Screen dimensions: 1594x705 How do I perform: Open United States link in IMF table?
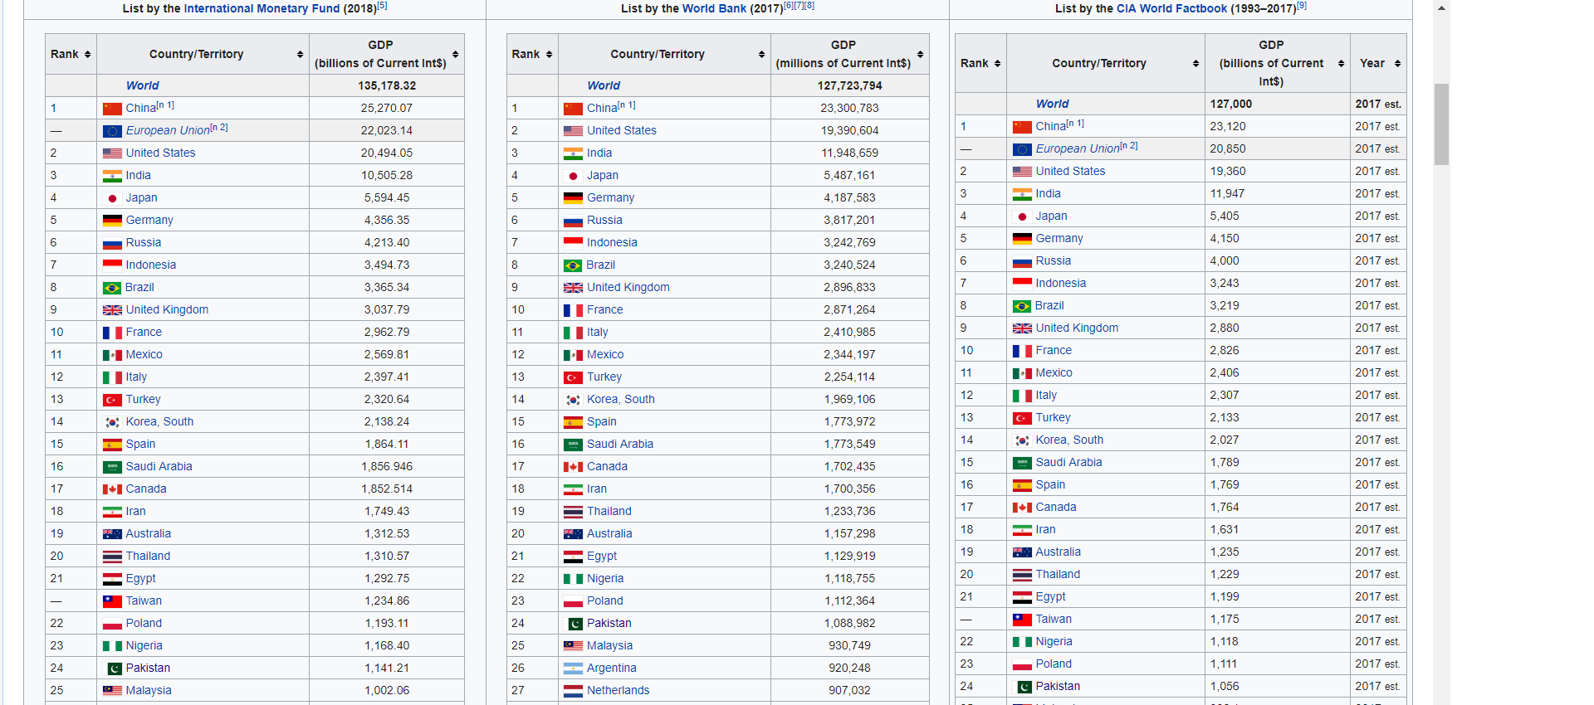[160, 153]
